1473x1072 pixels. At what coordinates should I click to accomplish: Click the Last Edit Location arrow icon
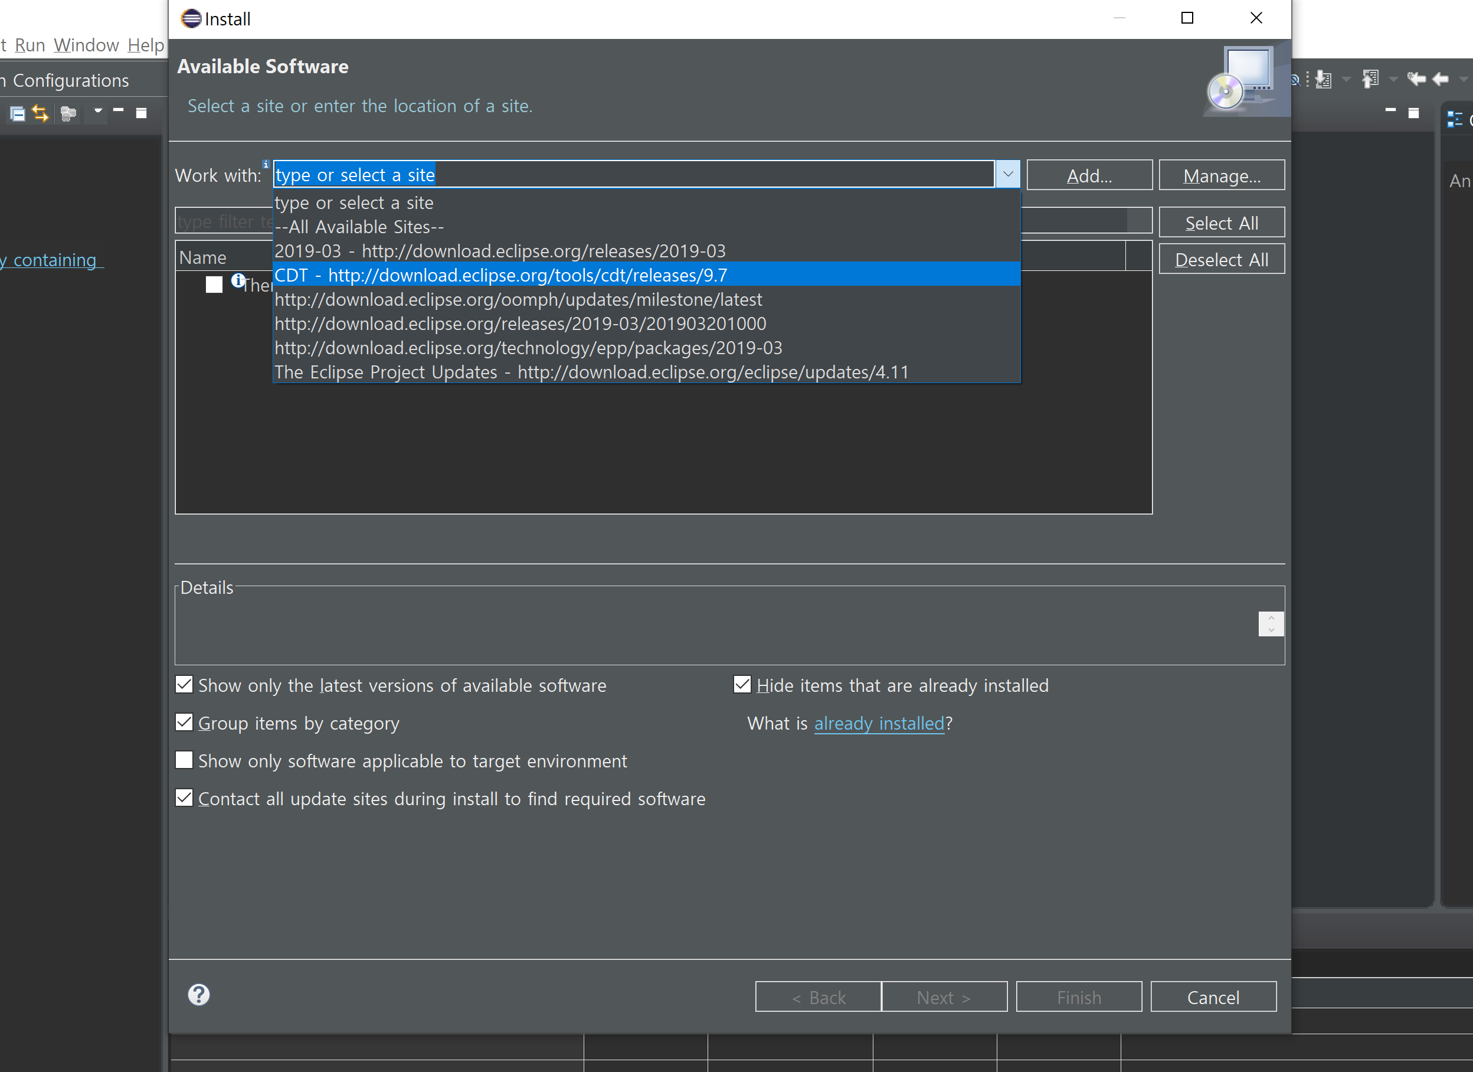[x=1416, y=79]
